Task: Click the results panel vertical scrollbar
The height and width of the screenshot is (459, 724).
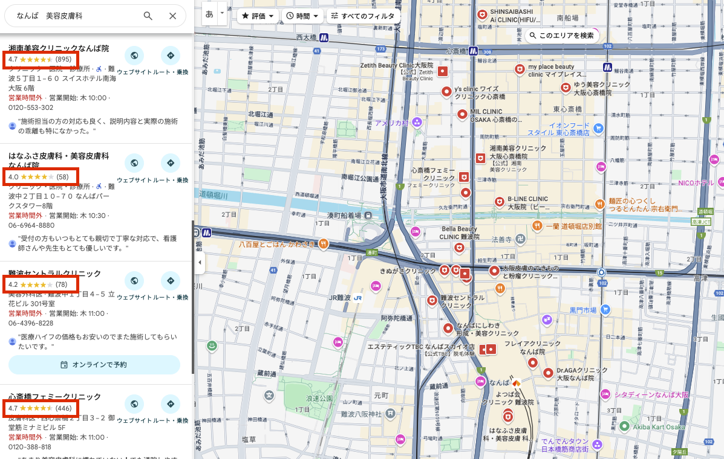Action: [193, 297]
